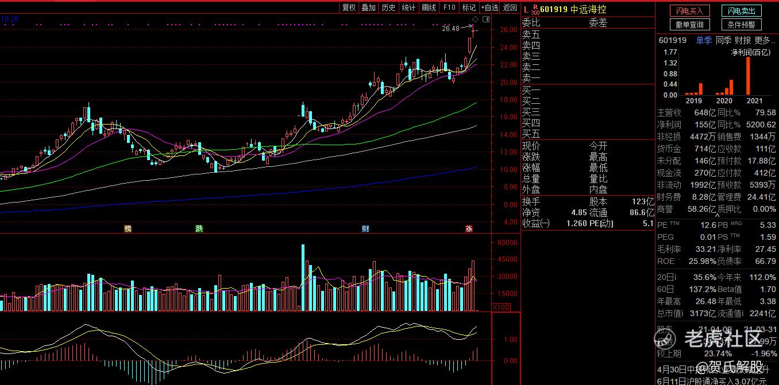Click the stock name 601919 中远海控

click(573, 9)
